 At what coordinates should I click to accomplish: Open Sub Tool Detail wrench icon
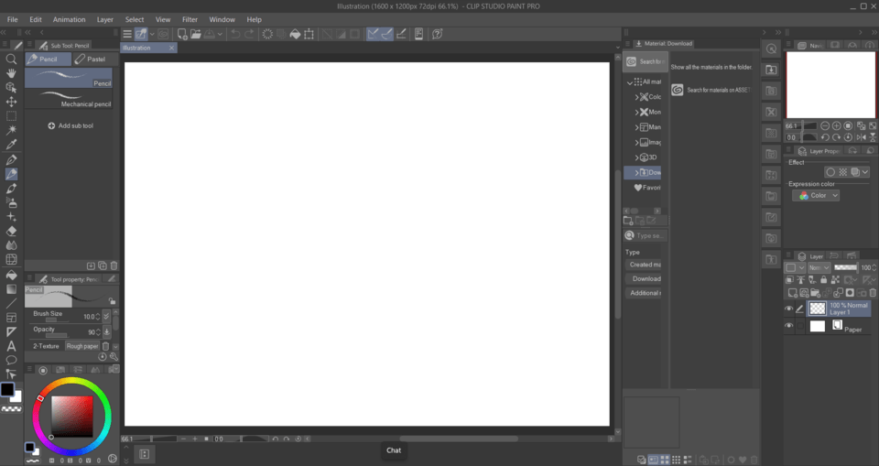114,357
